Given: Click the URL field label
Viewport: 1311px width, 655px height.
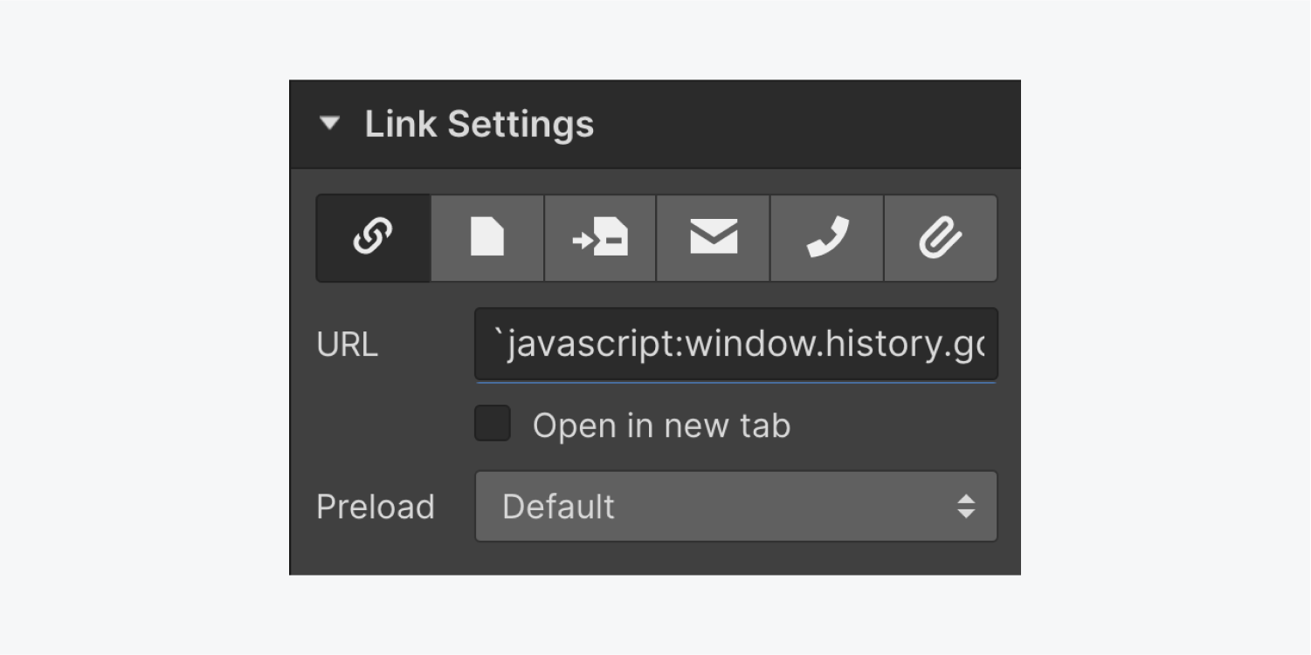Looking at the screenshot, I should (347, 345).
